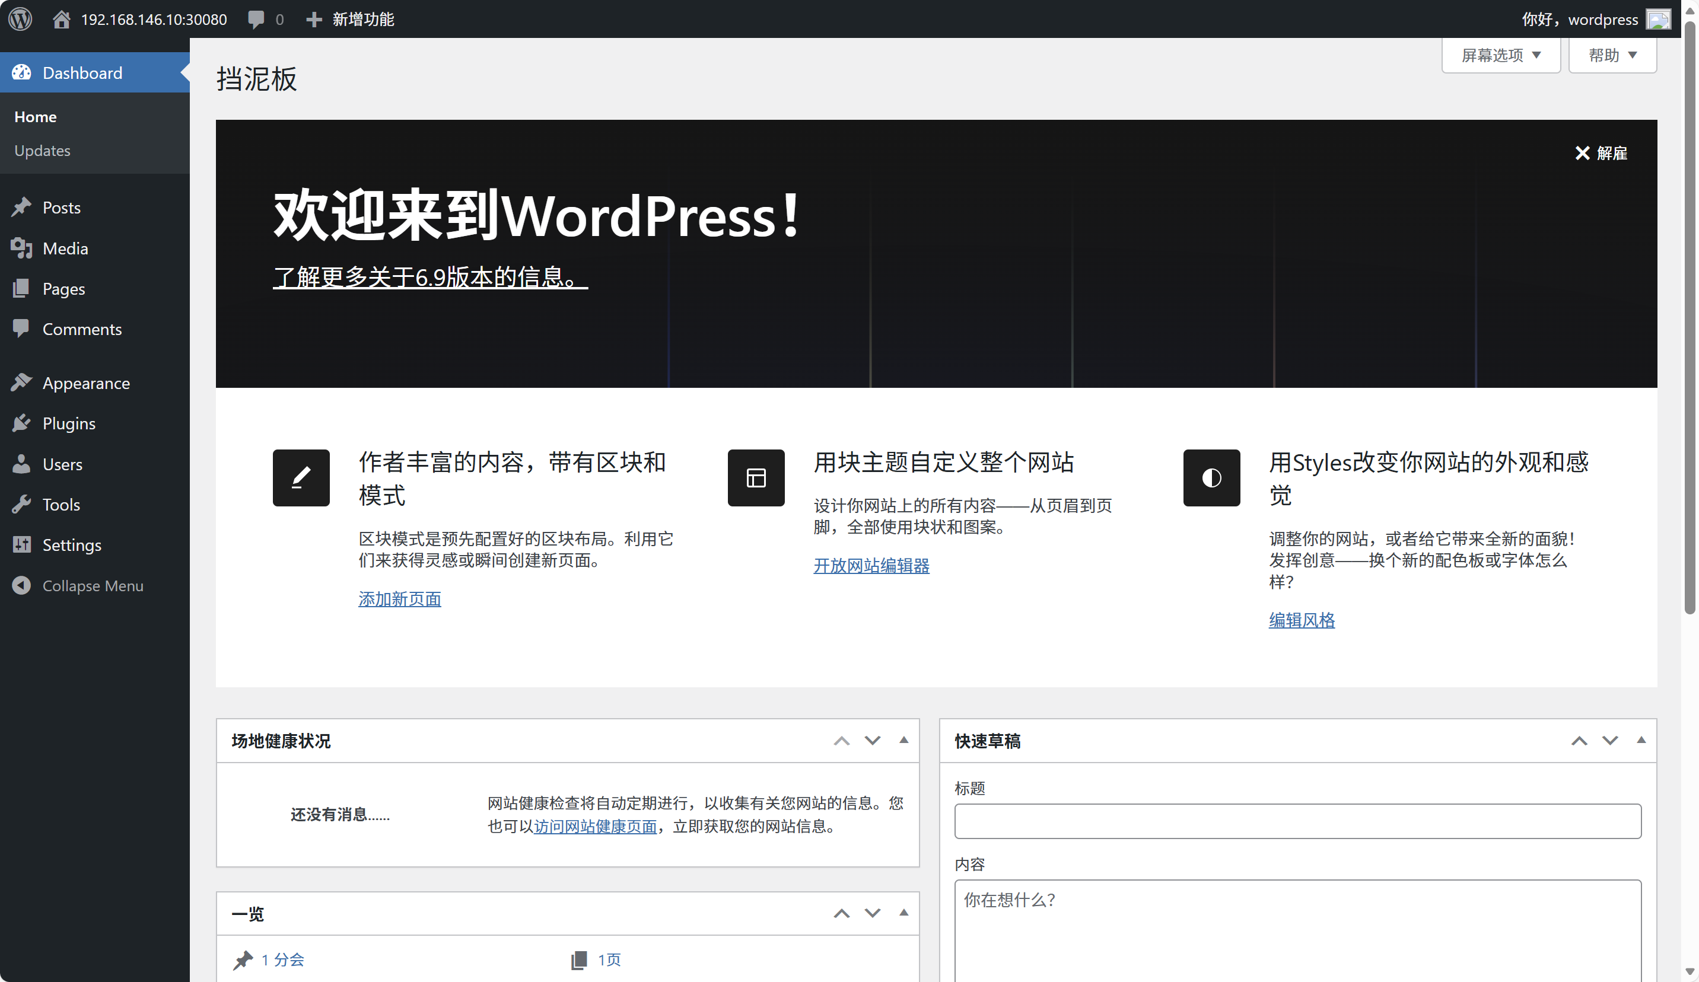1699x982 pixels.
Task: Click the pencil icon tile
Action: point(301,477)
